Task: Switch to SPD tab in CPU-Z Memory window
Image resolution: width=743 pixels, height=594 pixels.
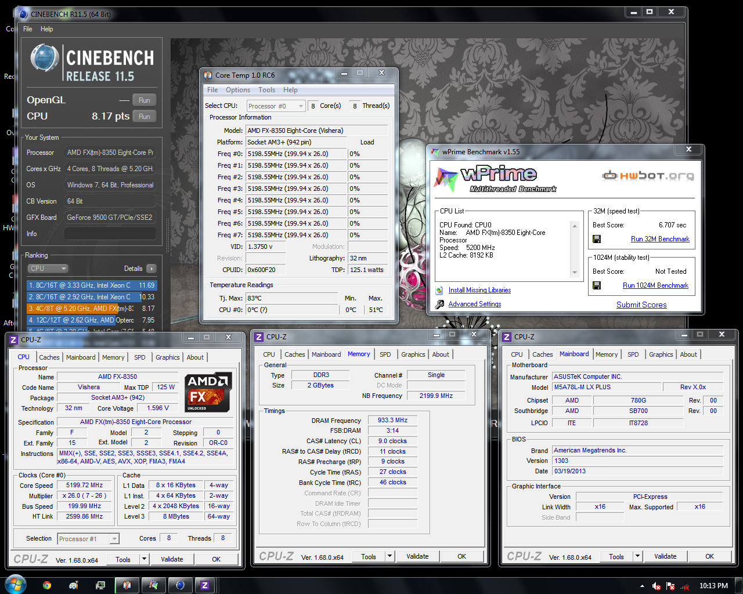Action: tap(385, 354)
